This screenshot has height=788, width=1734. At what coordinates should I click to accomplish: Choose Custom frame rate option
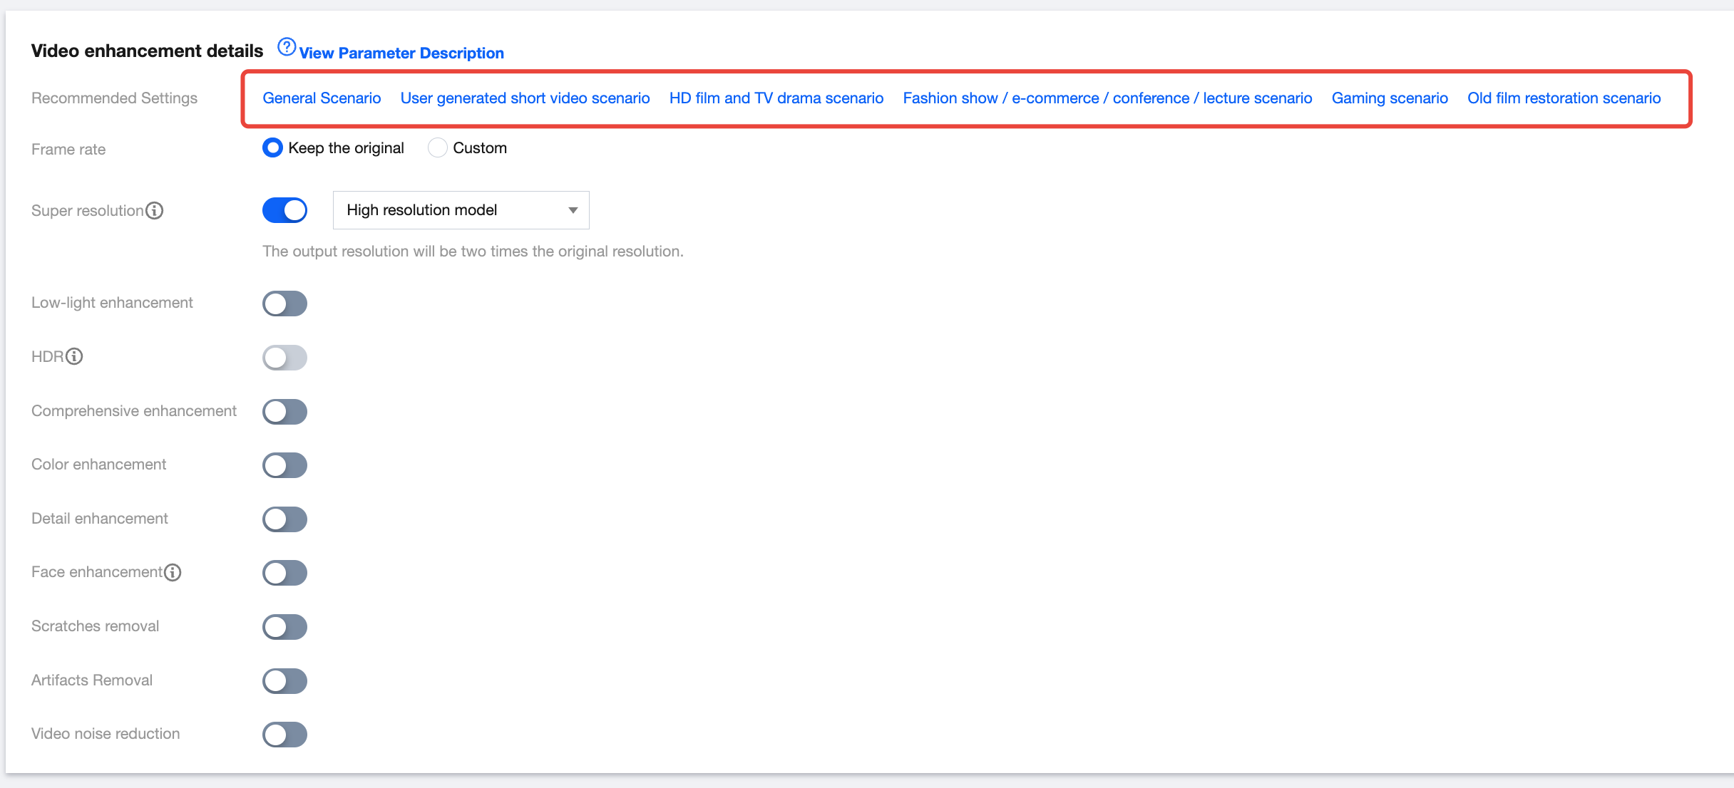click(x=437, y=148)
